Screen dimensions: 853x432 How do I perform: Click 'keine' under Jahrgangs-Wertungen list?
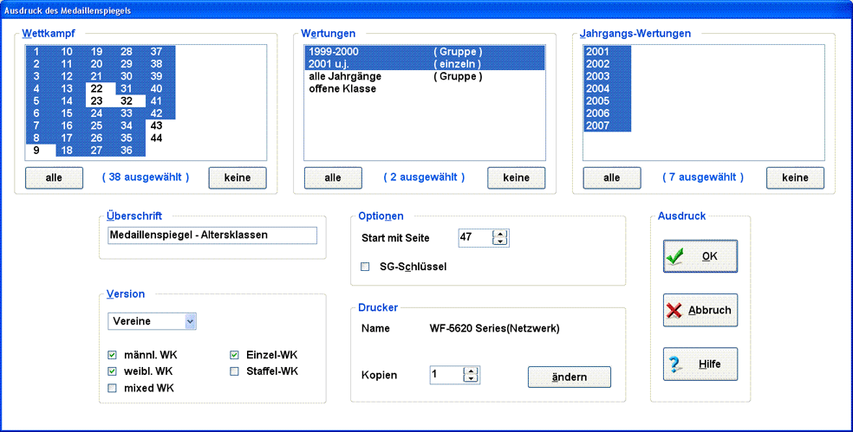click(794, 177)
